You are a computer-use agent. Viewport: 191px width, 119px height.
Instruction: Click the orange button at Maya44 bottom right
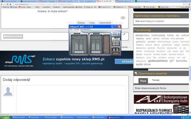115,54
